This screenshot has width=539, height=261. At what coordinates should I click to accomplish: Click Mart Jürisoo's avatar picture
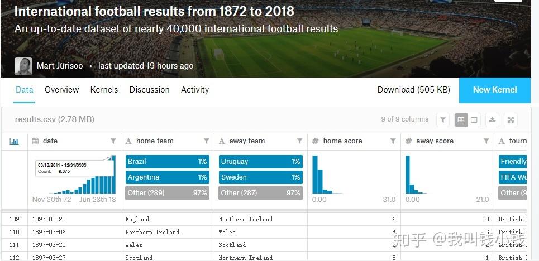(23, 66)
